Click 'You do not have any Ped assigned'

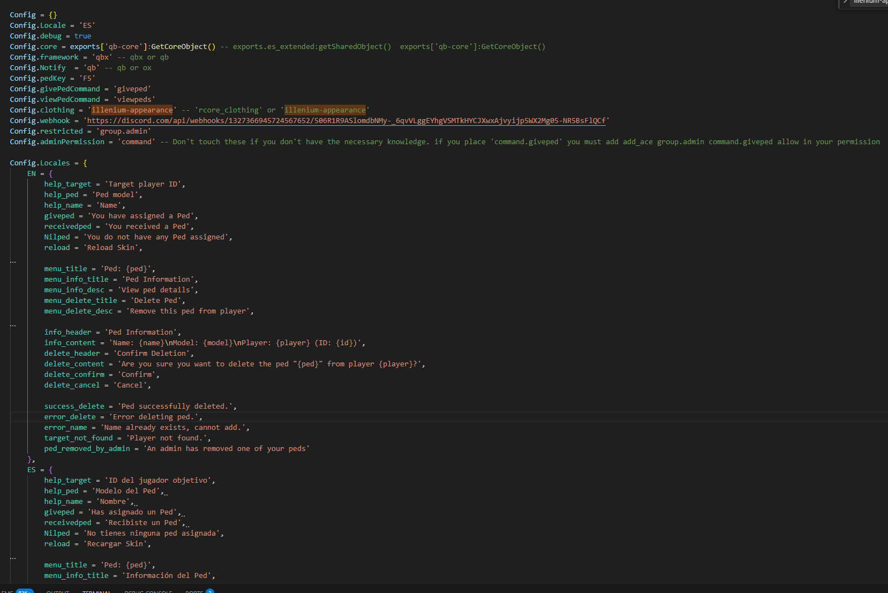[155, 237]
